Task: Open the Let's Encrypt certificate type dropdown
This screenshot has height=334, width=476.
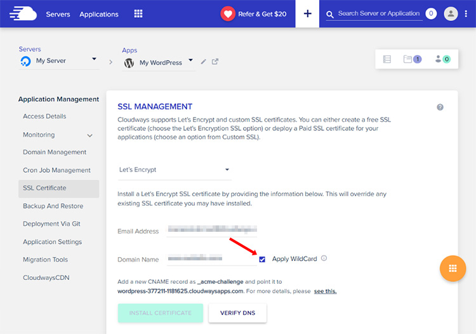Action: click(x=175, y=170)
